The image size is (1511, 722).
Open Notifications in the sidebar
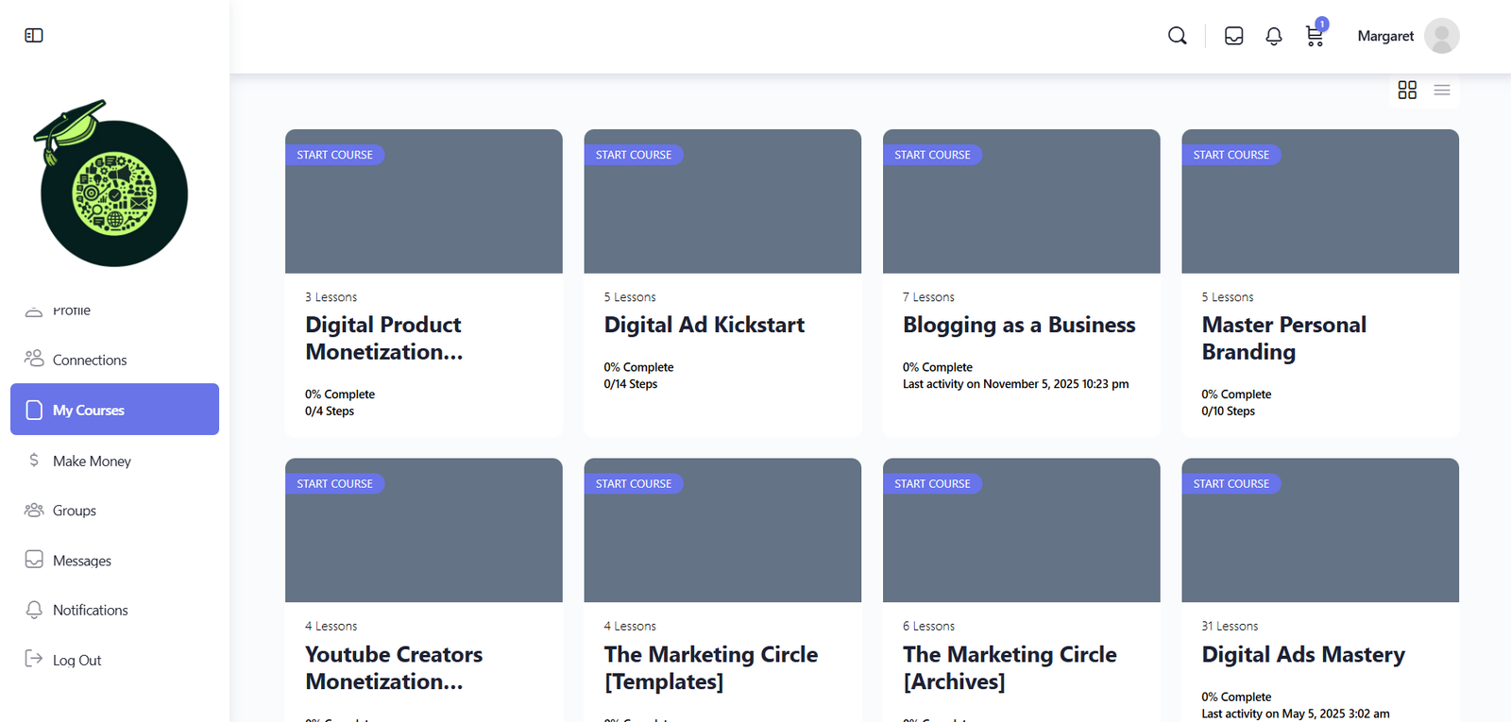(x=90, y=610)
